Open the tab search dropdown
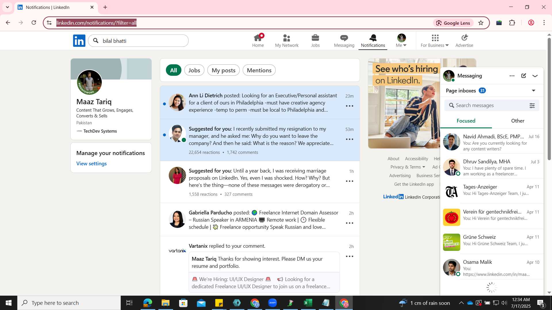552x310 pixels. [7, 7]
